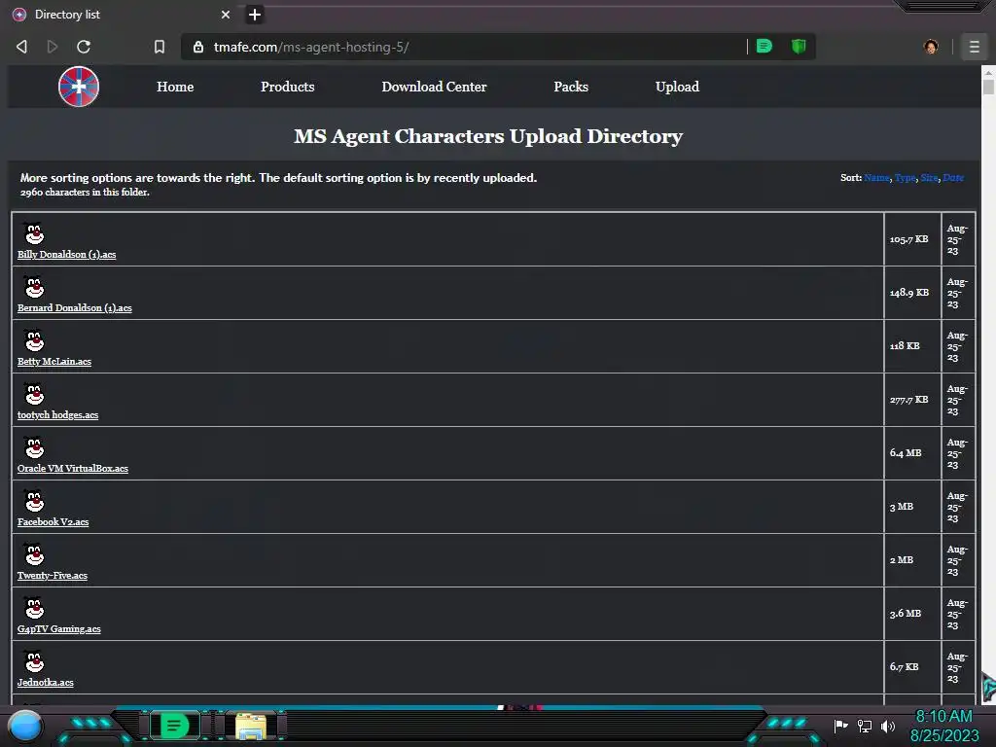Click the page vertical scrollbar thumb
The width and height of the screenshot is (996, 747).
[988, 86]
